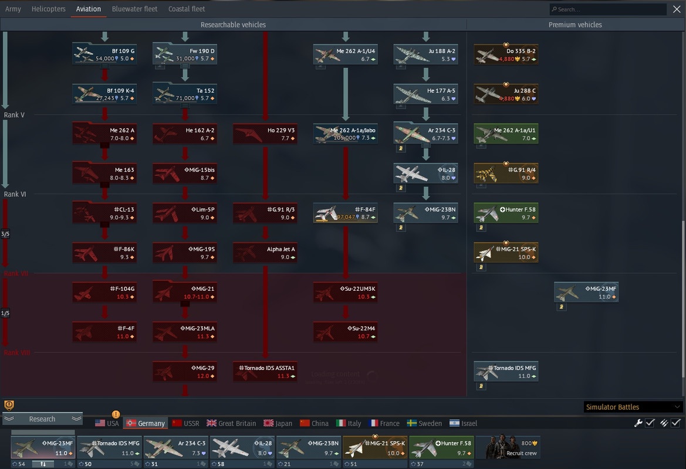Viewport: 686px width, 469px height.
Task: Select the MiG-29 vehicle card
Action: coord(185,372)
